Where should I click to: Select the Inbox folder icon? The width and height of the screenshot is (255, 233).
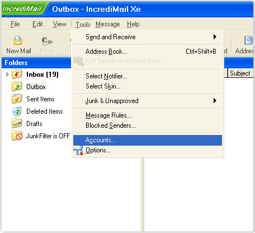[17, 74]
